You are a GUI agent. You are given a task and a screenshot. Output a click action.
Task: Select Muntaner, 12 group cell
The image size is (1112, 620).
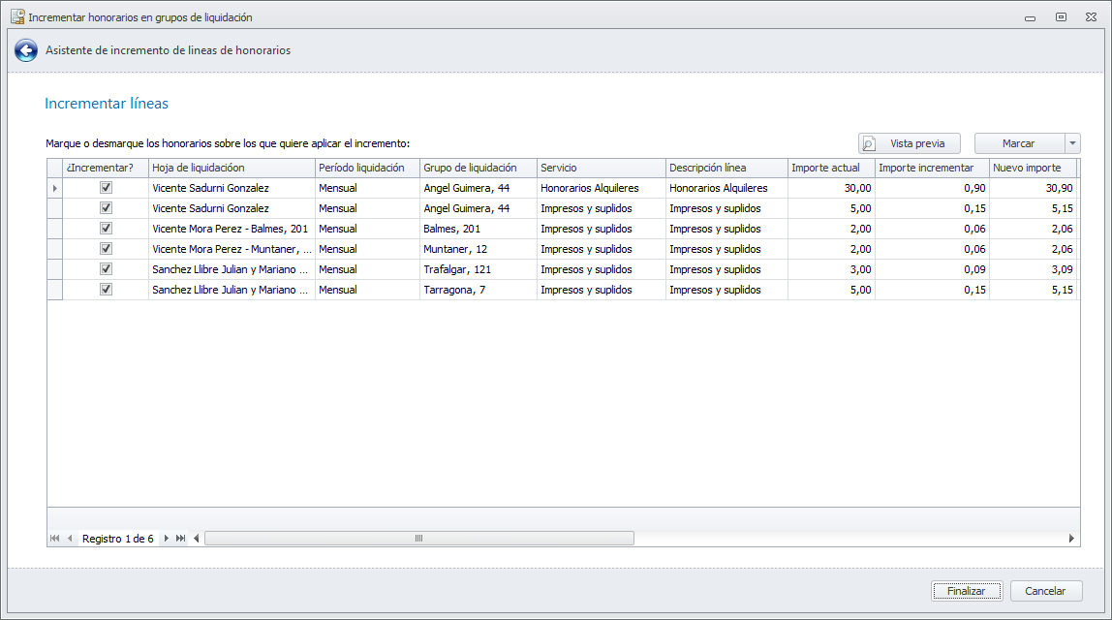(478, 249)
